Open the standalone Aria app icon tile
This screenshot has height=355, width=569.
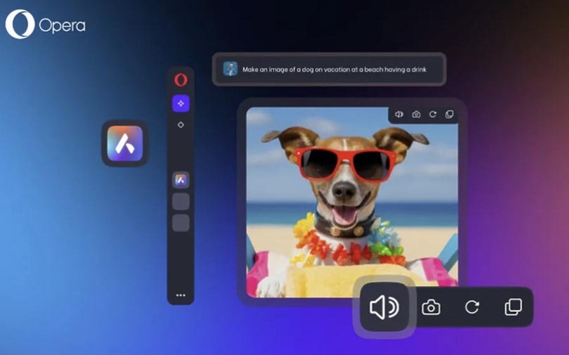click(125, 143)
